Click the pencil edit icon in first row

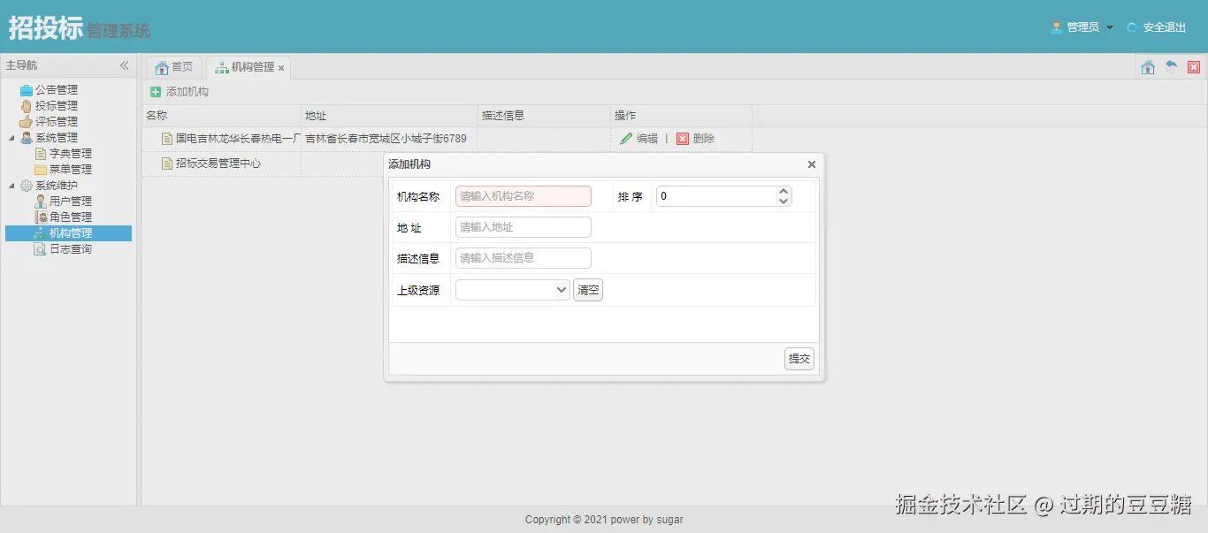(626, 139)
